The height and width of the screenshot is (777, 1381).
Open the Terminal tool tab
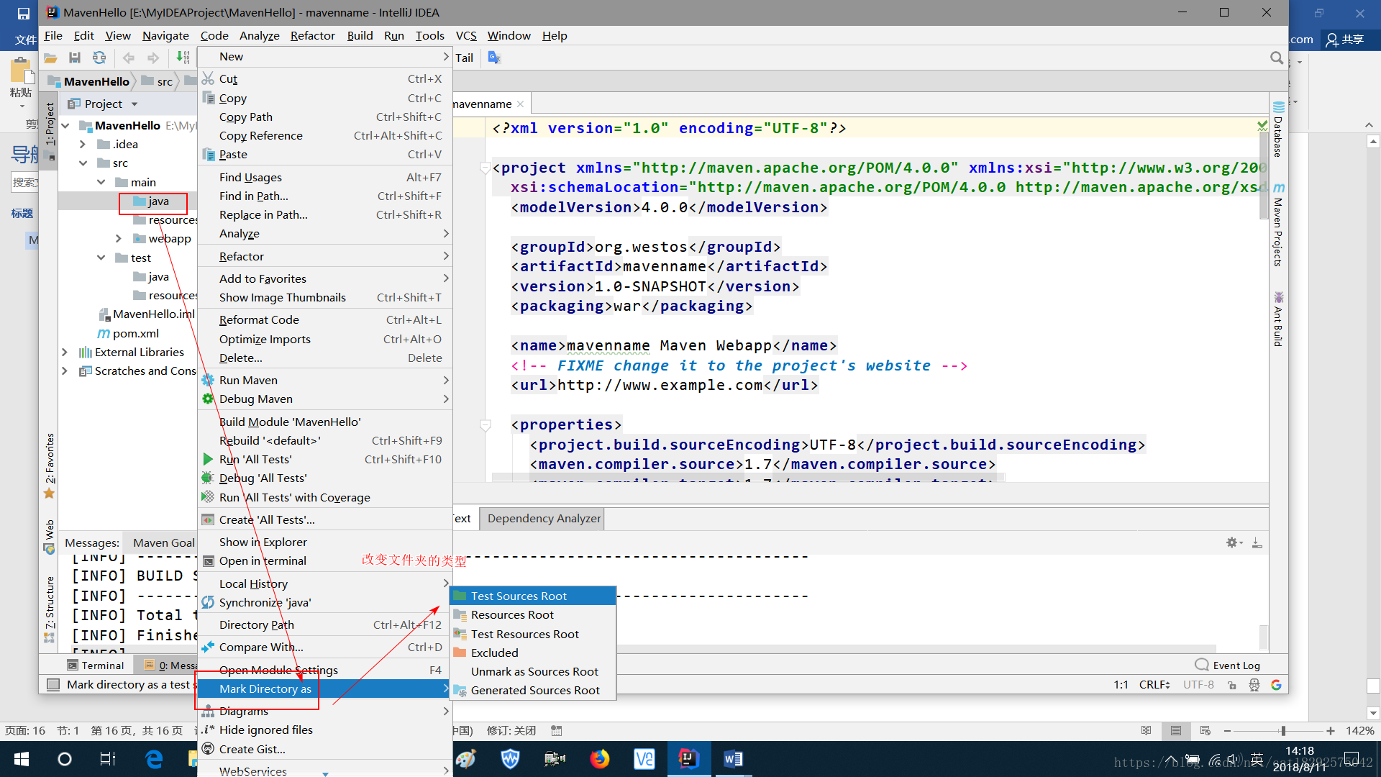tap(96, 665)
